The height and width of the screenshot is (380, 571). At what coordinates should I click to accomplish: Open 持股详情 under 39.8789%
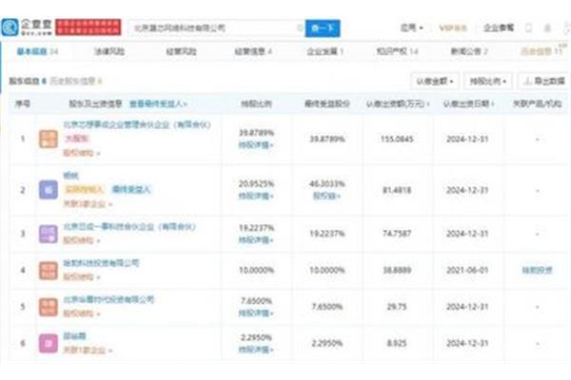tap(256, 145)
